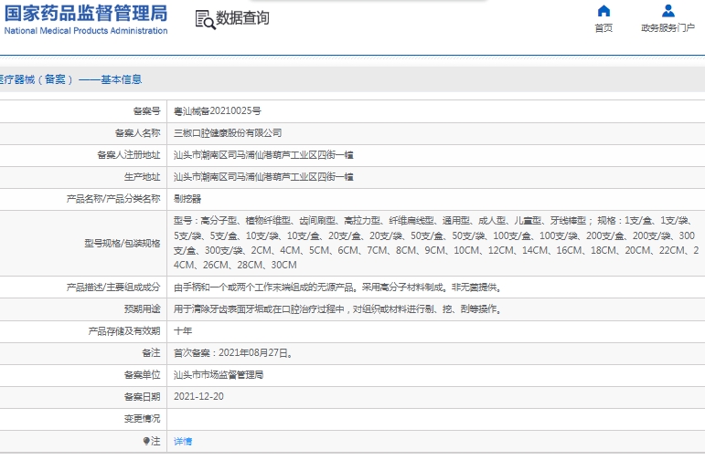Click the 备案人名称 row label

pyautogui.click(x=137, y=133)
